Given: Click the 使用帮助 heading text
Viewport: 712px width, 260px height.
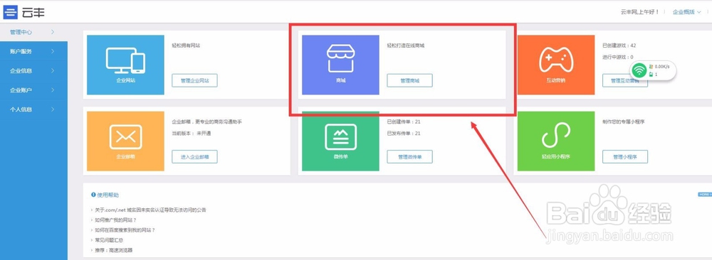Looking at the screenshot, I should (x=108, y=195).
